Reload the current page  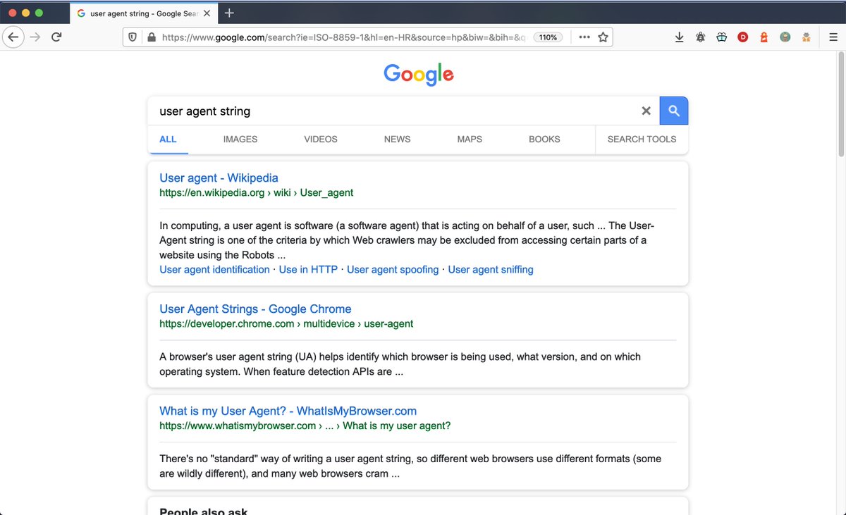click(56, 37)
